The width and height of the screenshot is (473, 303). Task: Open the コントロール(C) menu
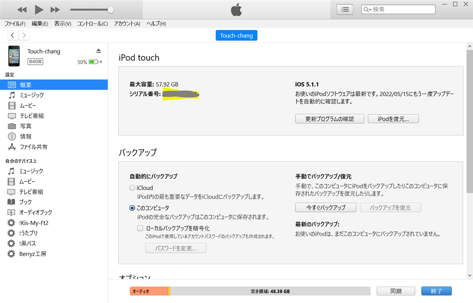[92, 24]
